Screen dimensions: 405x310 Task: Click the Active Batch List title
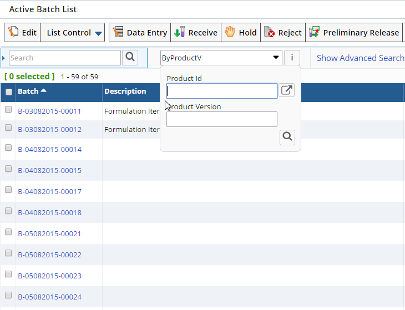pyautogui.click(x=43, y=9)
